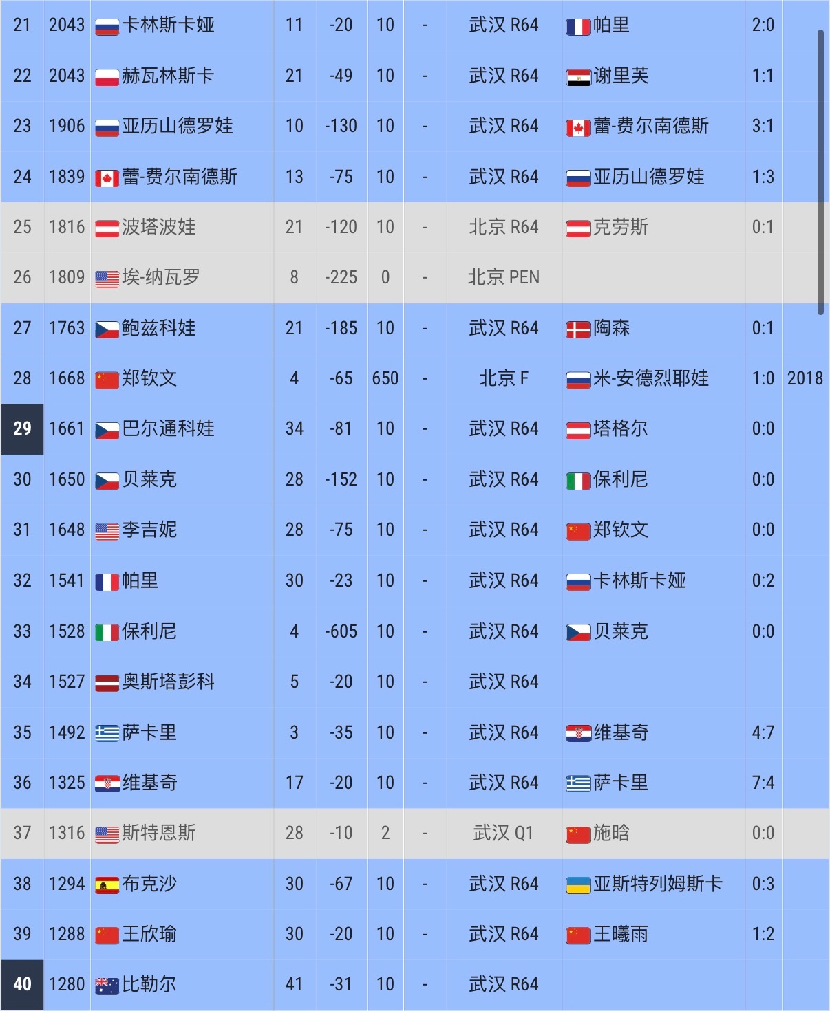Click the flag next to 赫瓦林斯卡

tap(107, 78)
